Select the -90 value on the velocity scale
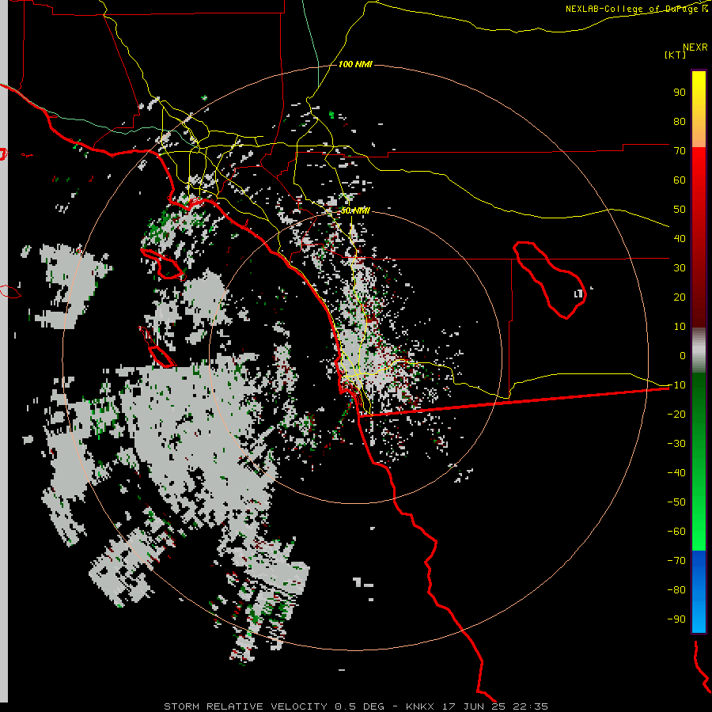This screenshot has height=712, width=712. (x=676, y=619)
